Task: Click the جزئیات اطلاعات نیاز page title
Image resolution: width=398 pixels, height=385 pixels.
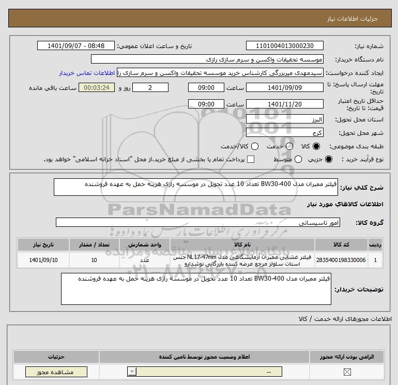Action: point(353,19)
